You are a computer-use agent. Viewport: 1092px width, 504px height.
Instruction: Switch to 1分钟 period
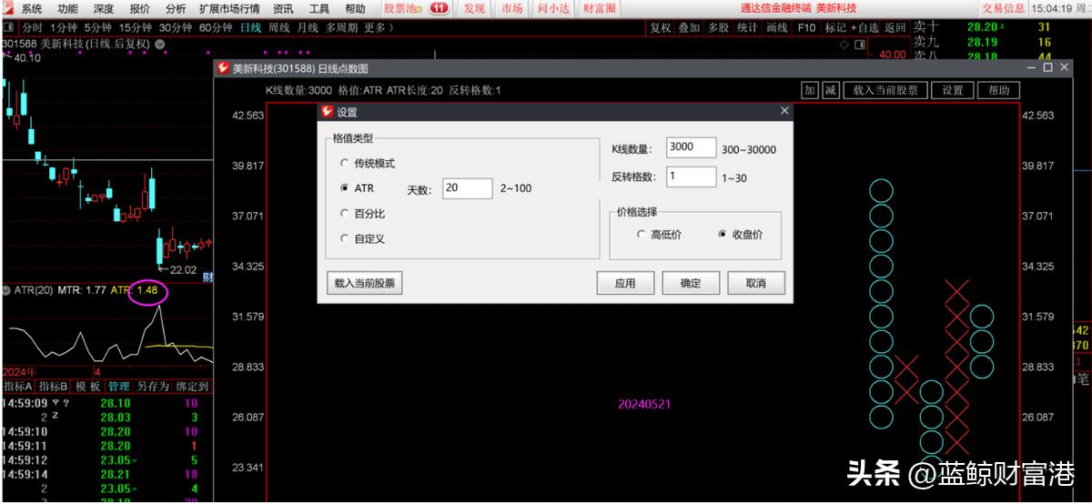(x=64, y=27)
